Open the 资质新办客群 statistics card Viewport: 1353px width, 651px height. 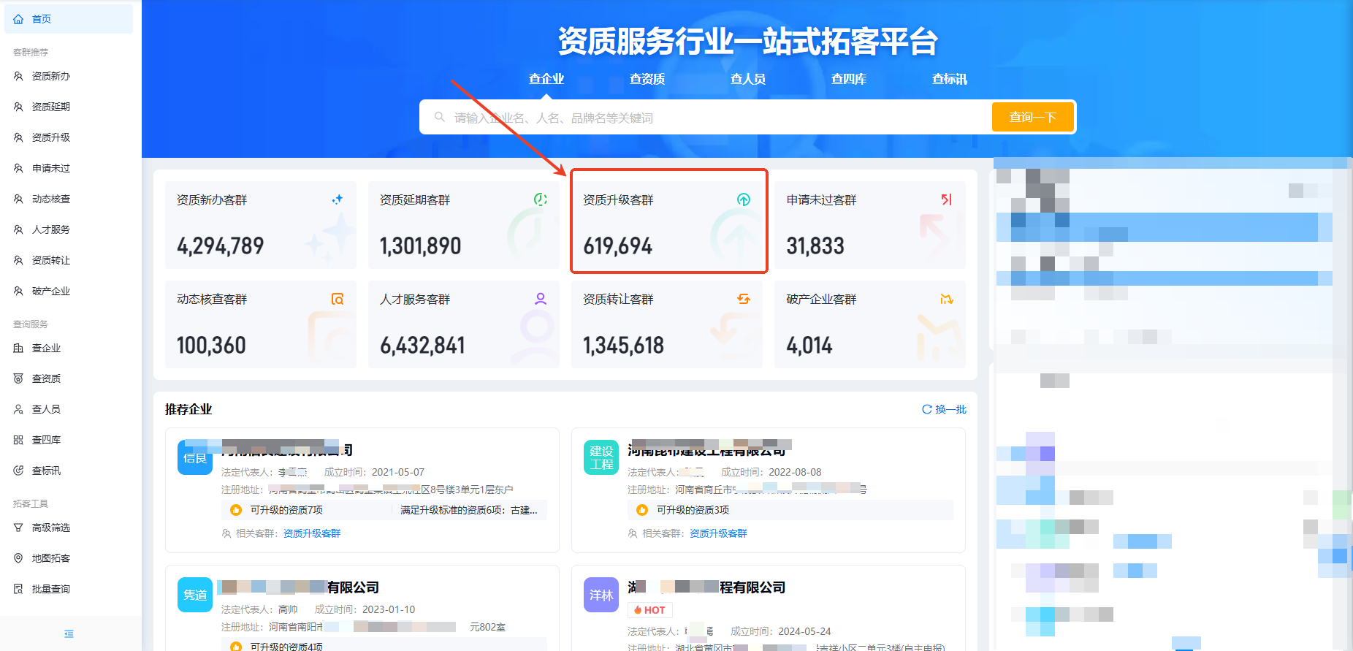[260, 225]
